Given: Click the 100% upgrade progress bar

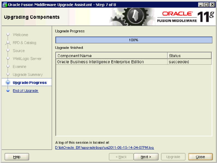Looking at the screenshot, I should click(134, 40).
